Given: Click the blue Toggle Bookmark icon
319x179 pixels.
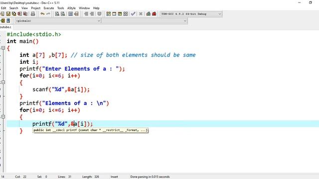Looking at the screenshot, I should 8,21.
